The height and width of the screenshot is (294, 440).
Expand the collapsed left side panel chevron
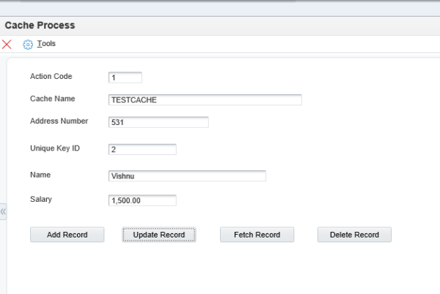click(3, 212)
